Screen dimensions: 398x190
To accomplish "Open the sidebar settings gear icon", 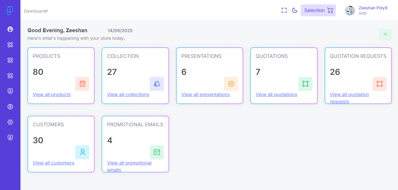I will (10, 122).
